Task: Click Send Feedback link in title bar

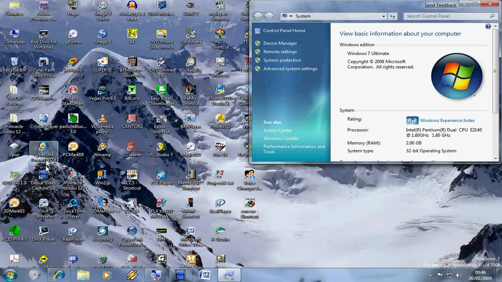Action: [x=440, y=5]
